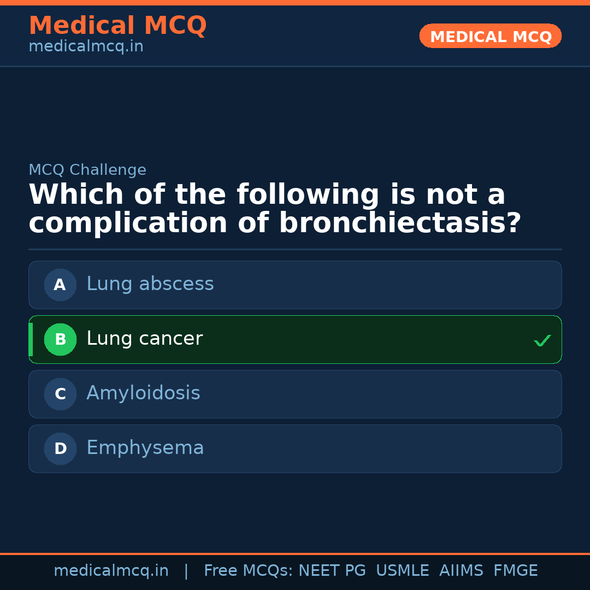
Task: Expand the selected Lung cancer answer card
Action: click(295, 339)
